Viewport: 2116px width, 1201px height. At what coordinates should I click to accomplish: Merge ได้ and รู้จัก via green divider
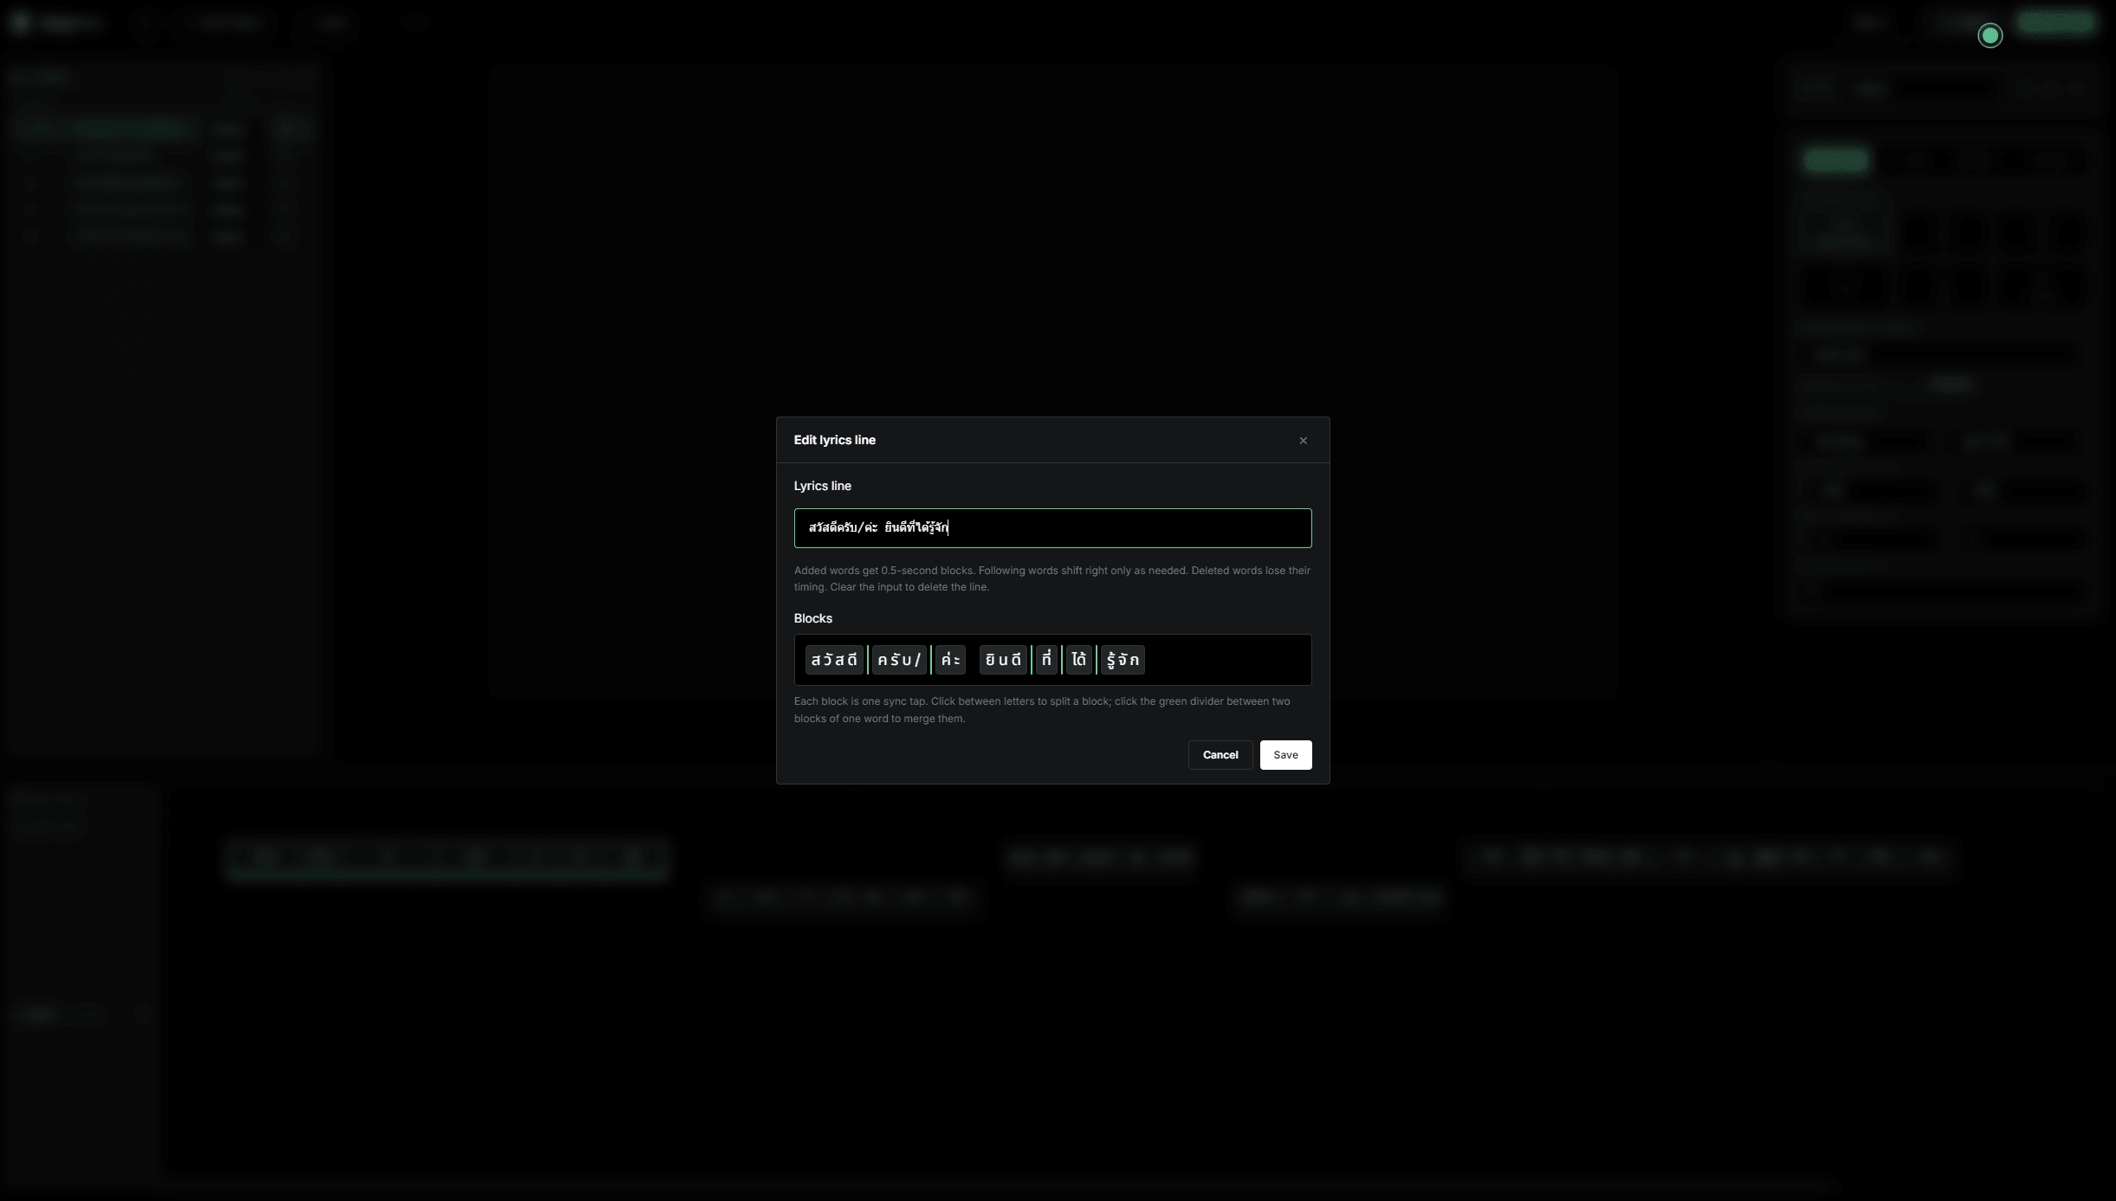coord(1097,660)
